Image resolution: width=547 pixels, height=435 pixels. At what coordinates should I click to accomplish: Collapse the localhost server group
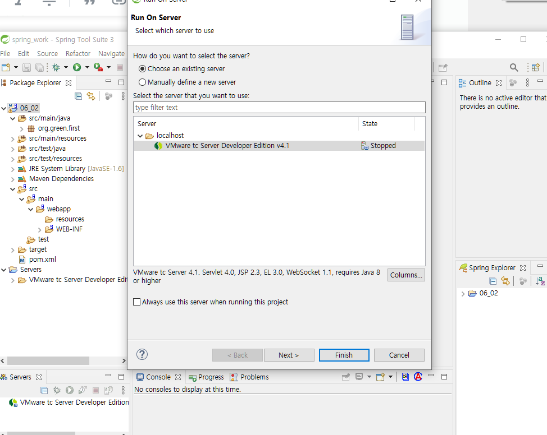tap(140, 136)
